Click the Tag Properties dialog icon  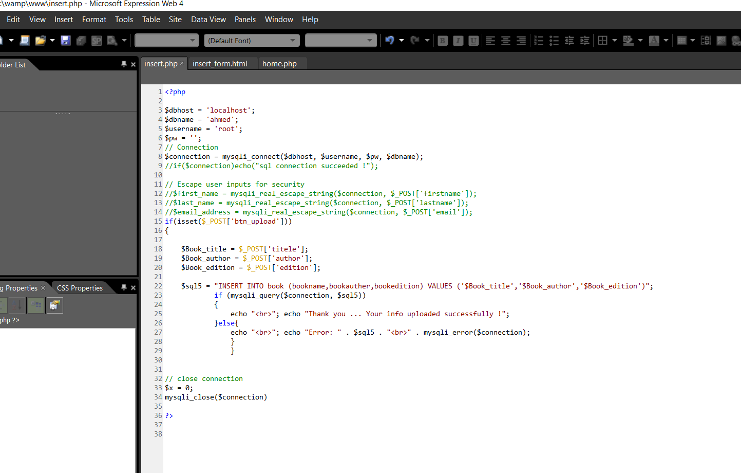(x=54, y=305)
